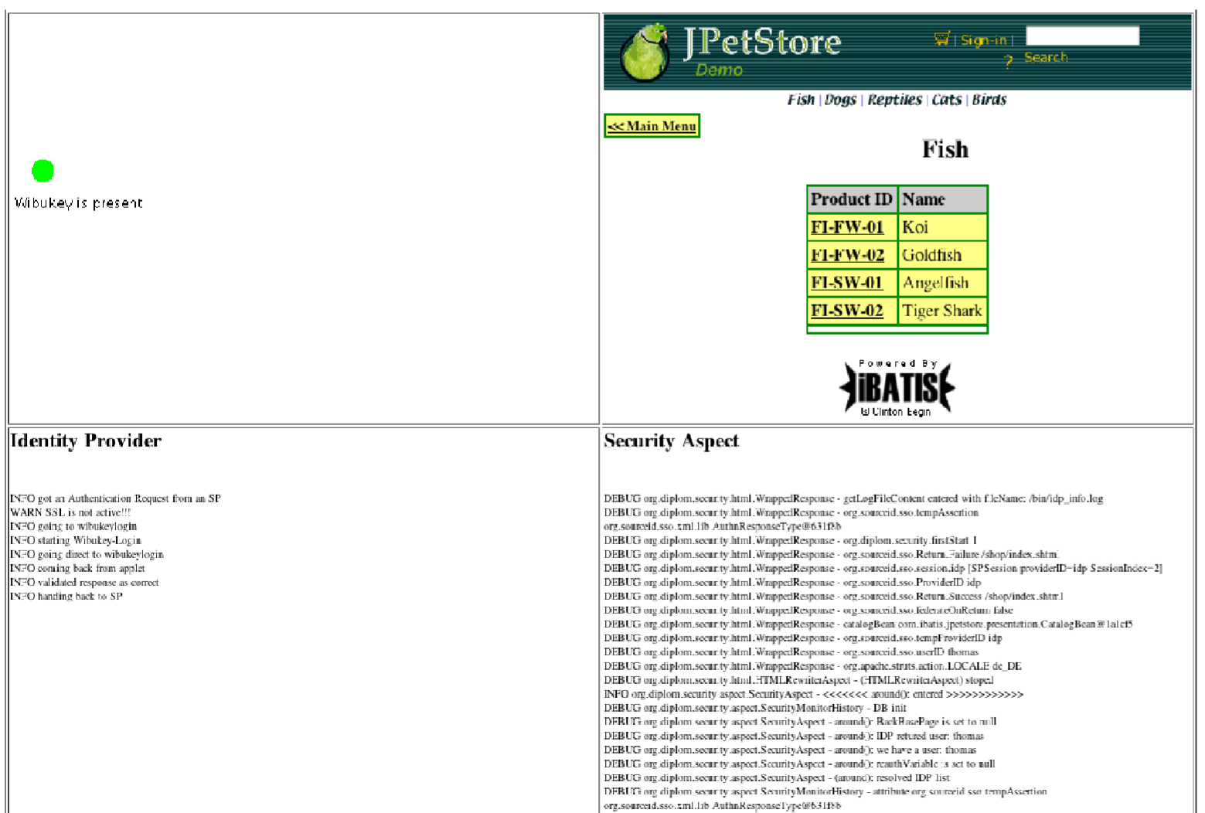1205x813 pixels.
Task: Click the 'federateOnReturn false' debug line
Action: [808, 610]
